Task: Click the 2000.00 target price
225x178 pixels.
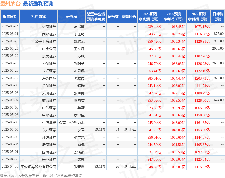Action: pyautogui.click(x=218, y=48)
